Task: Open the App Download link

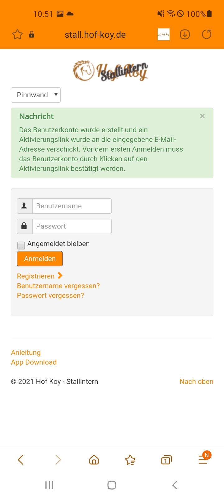Action: pos(34,362)
